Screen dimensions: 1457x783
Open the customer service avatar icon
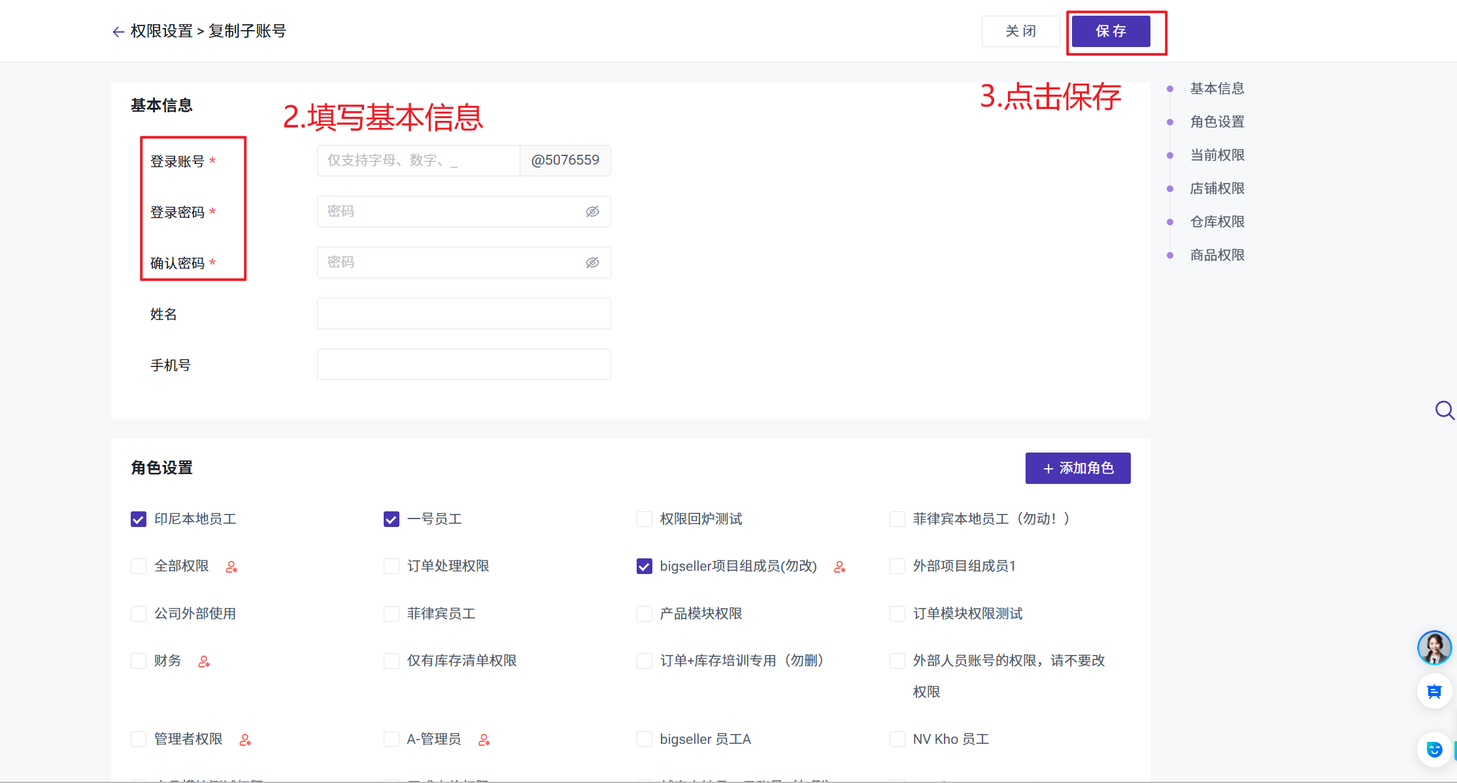(1434, 648)
